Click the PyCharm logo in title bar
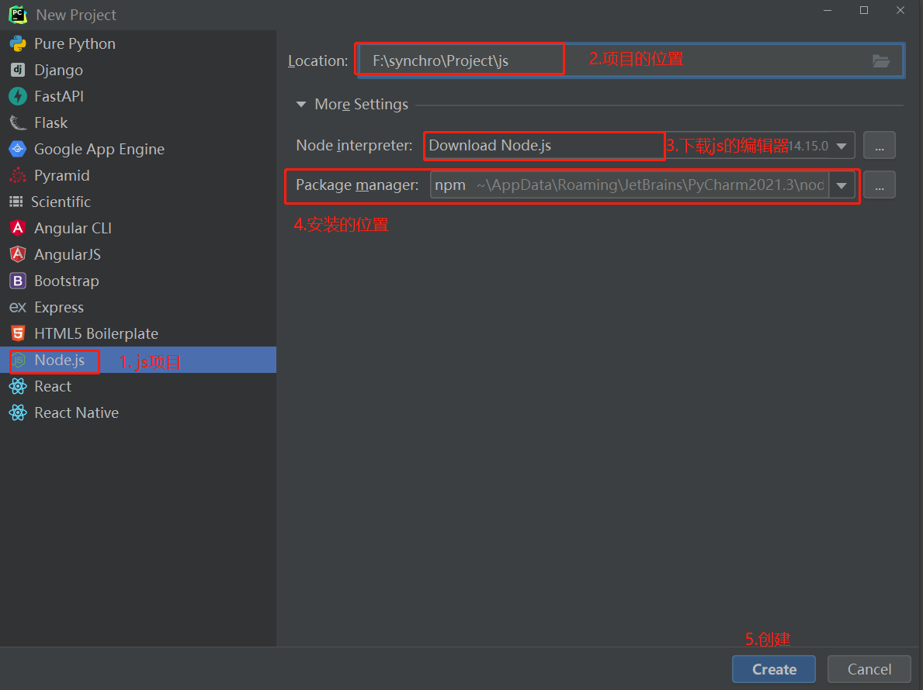 [18, 15]
